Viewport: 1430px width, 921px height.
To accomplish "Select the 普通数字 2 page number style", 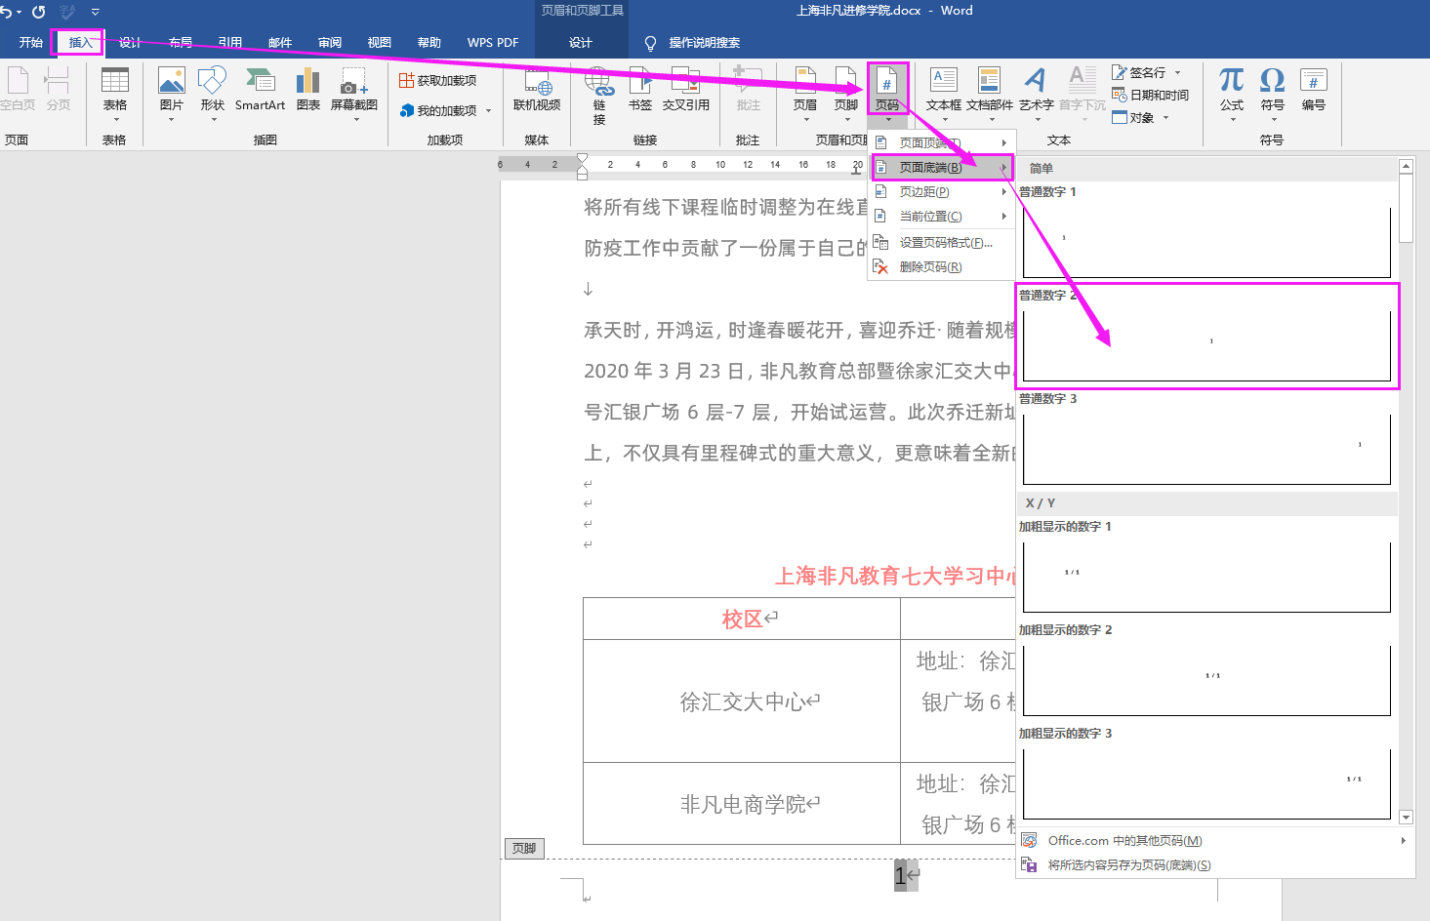I will (x=1206, y=336).
